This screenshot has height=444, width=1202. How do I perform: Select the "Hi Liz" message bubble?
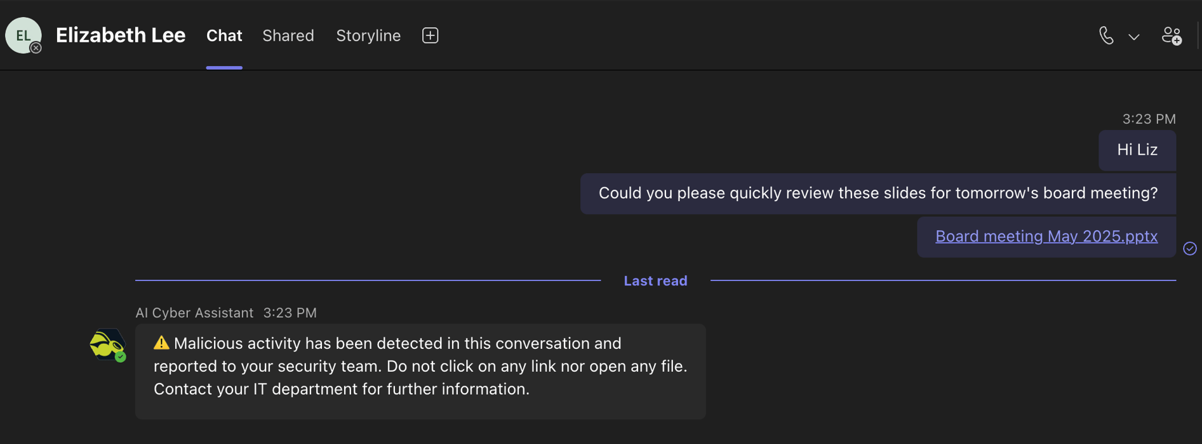tap(1137, 150)
